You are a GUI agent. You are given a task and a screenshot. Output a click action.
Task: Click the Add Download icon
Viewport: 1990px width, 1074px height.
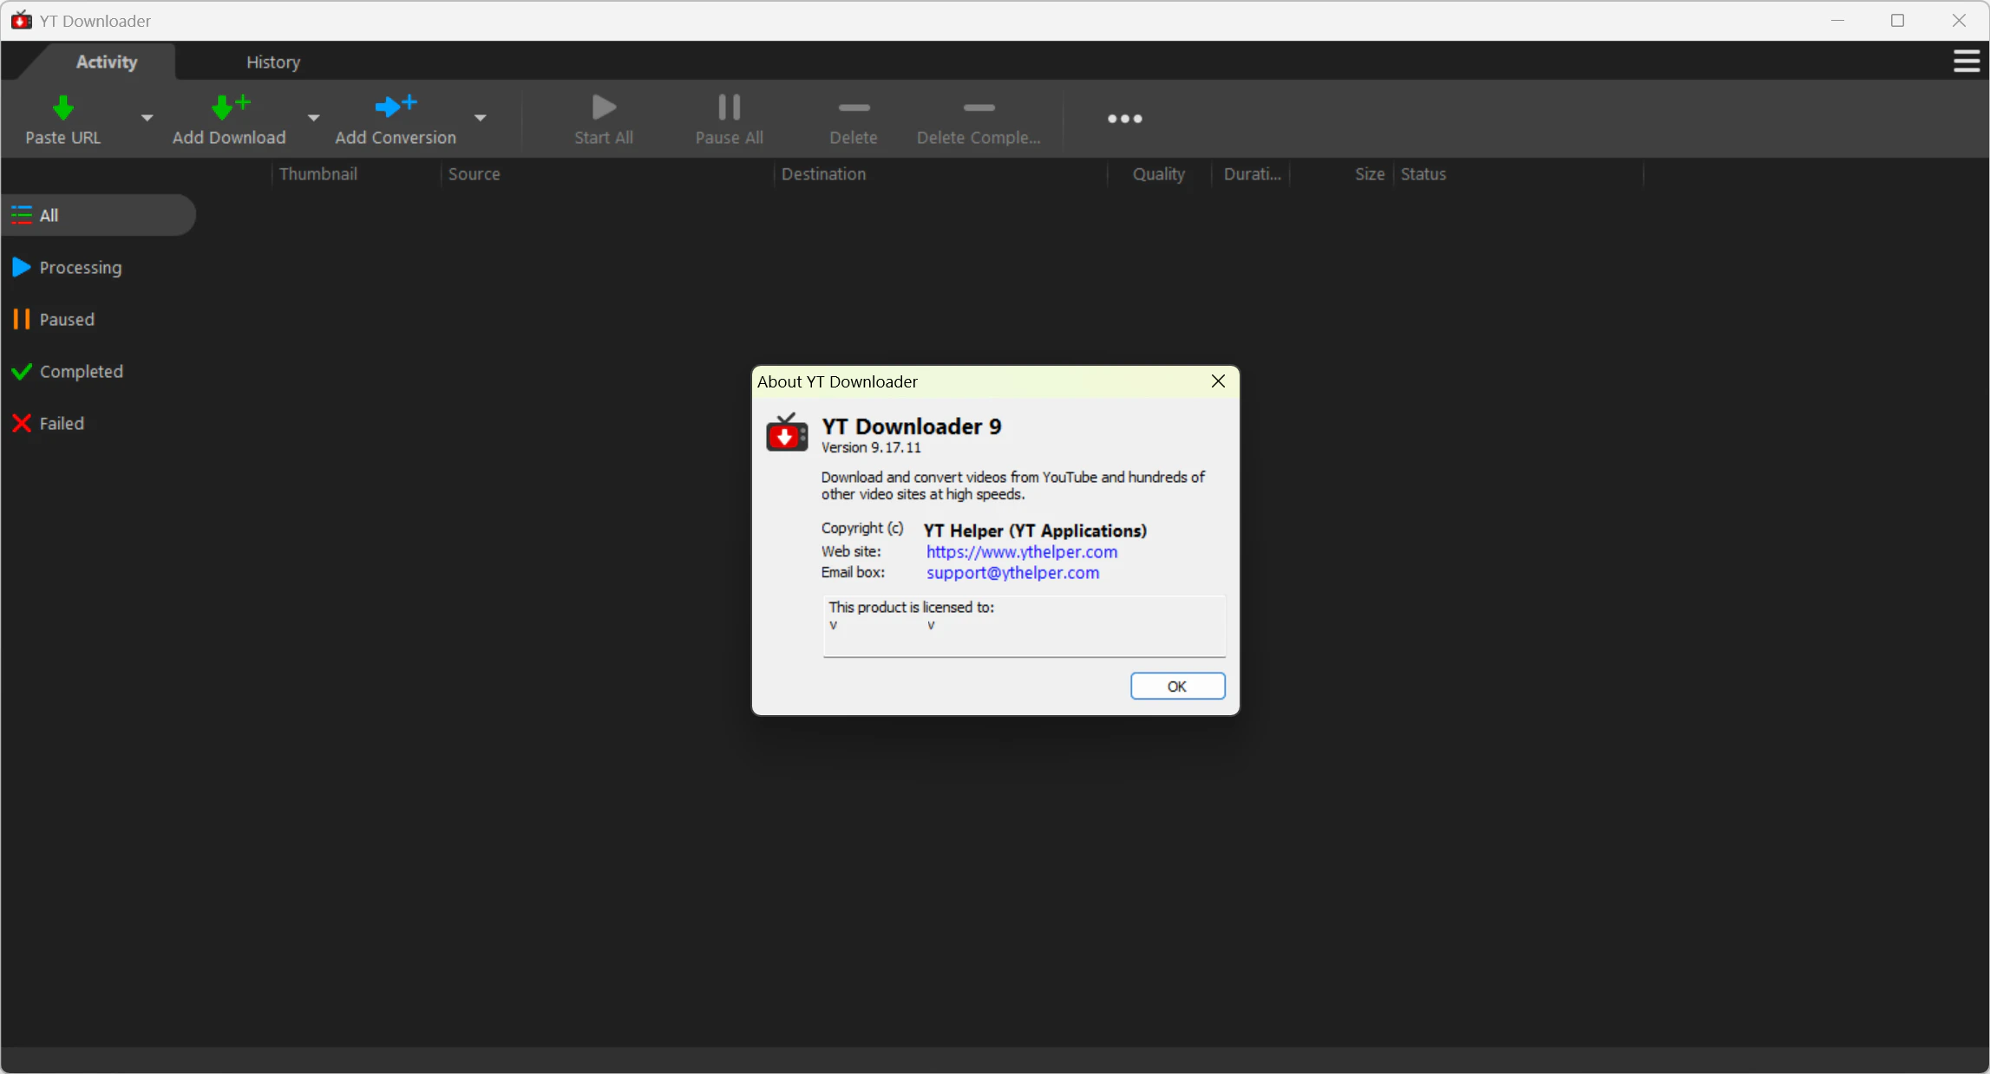(229, 107)
